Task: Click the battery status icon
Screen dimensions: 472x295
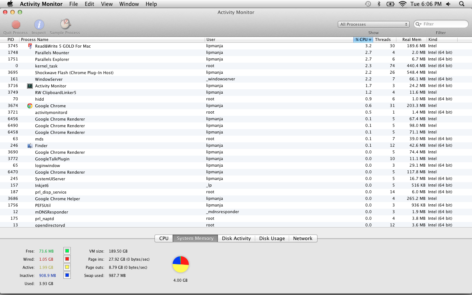Action: point(391,4)
